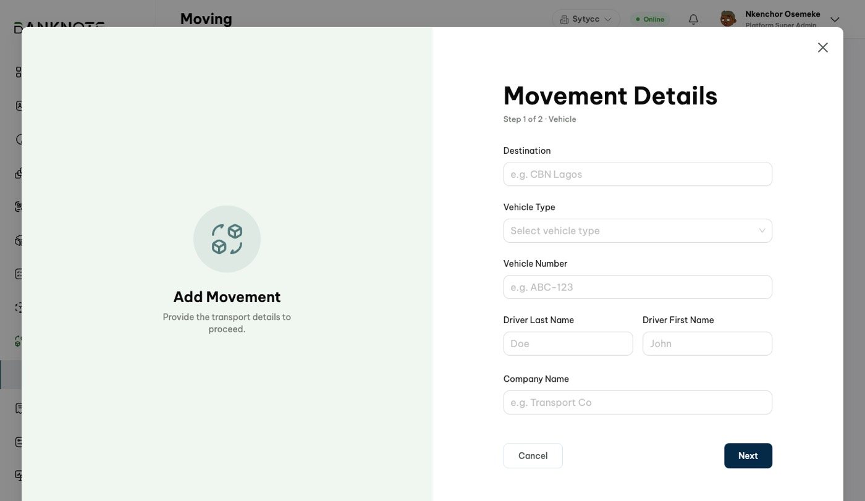Click the Vehicle Number label

coord(535,264)
